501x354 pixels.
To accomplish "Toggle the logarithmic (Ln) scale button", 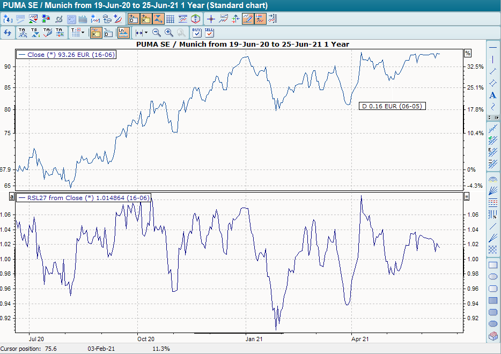I will point(123,33).
